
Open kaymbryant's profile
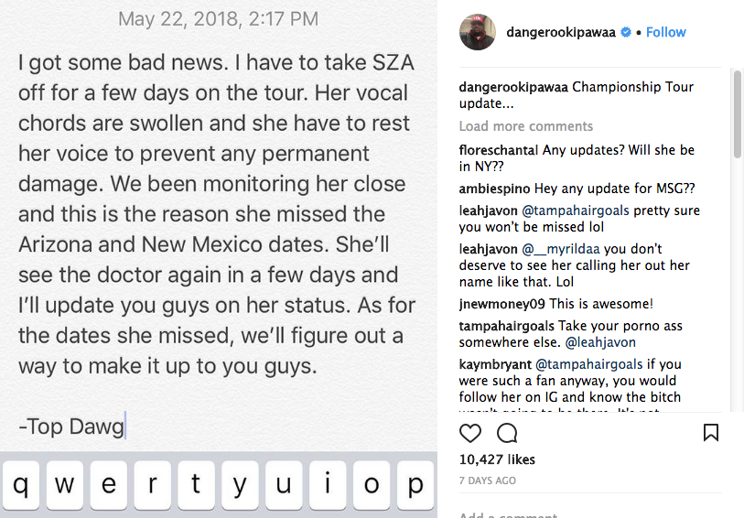[x=495, y=364]
